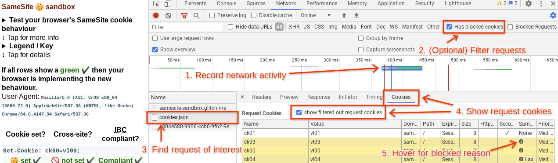The image size is (558, 163).
Task: Filter requests by WS type
Action: click(394, 27)
